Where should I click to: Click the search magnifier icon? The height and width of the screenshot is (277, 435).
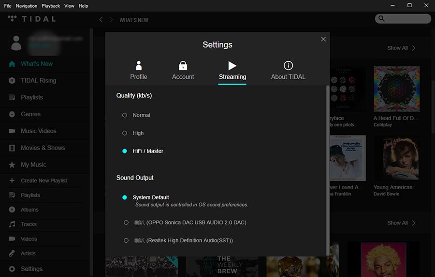pyautogui.click(x=382, y=18)
